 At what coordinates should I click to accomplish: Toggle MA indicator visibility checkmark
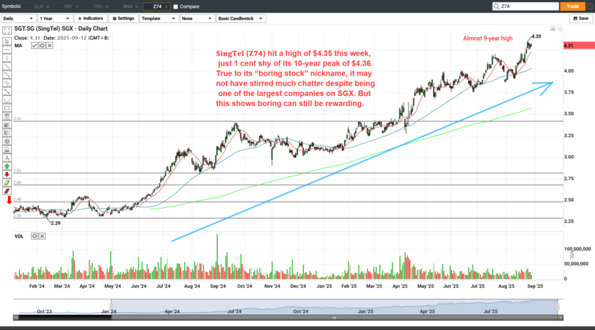(x=34, y=46)
